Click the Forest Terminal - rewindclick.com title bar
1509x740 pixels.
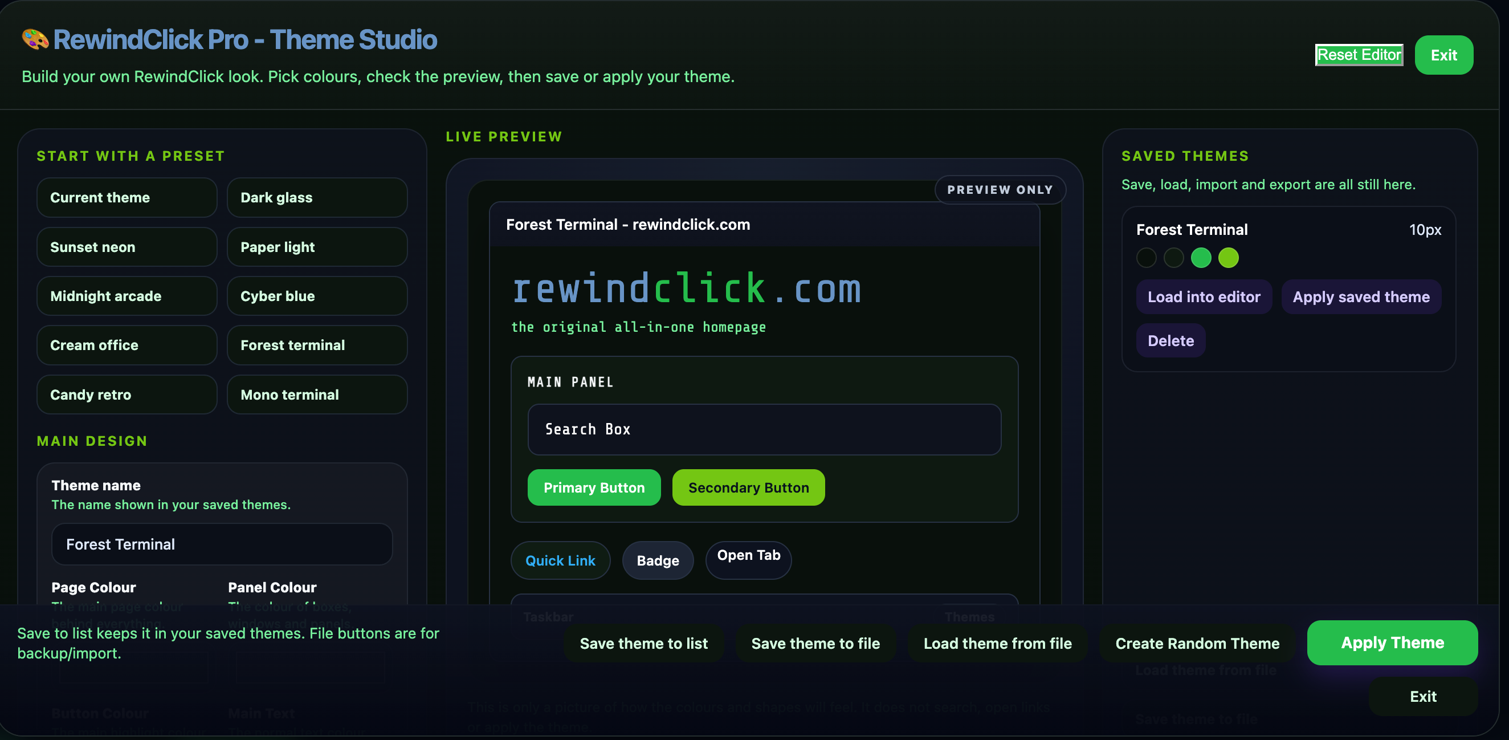pos(764,225)
